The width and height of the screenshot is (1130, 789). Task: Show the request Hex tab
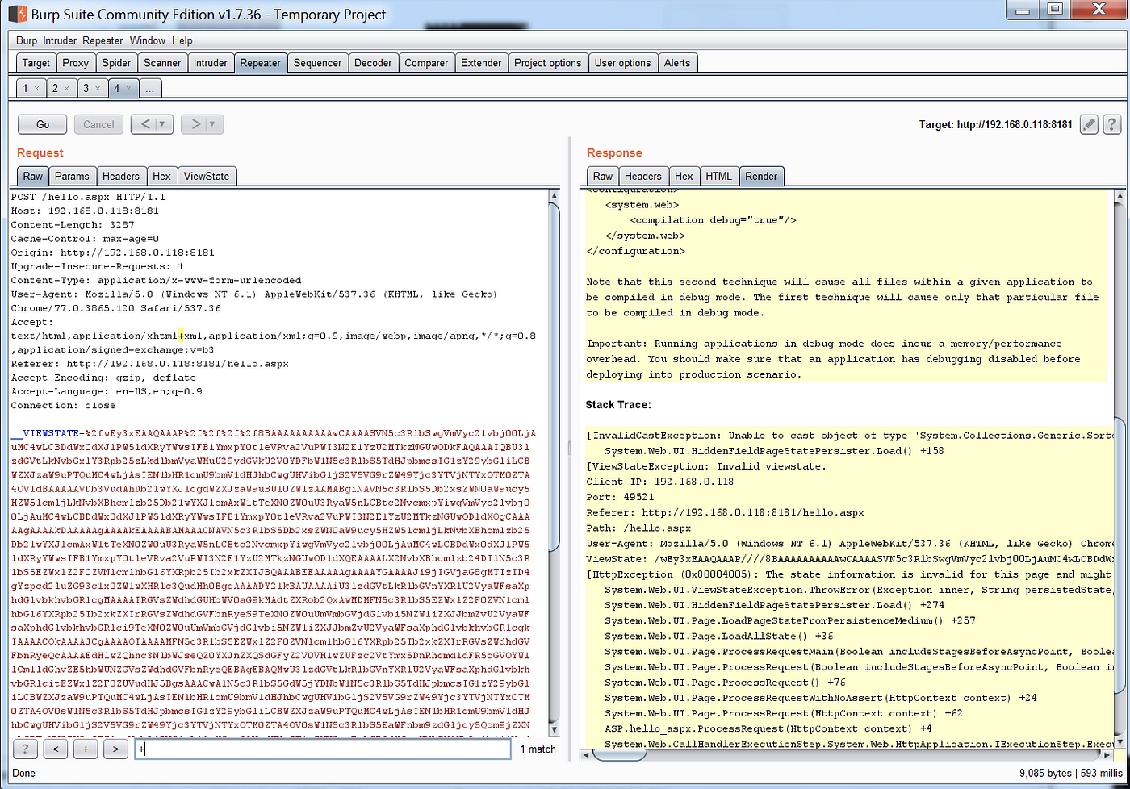pos(161,176)
